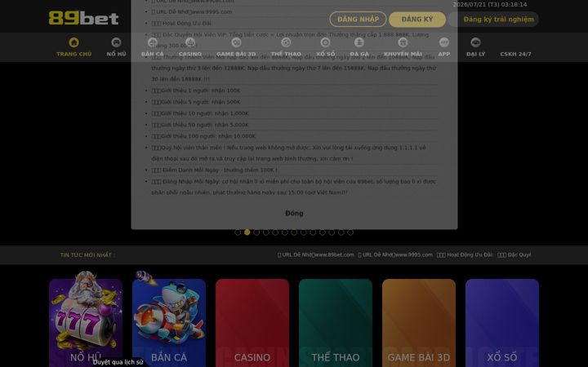The width and height of the screenshot is (588, 367).
Task: Open the Thể Thao nav icon
Action: point(286,42)
